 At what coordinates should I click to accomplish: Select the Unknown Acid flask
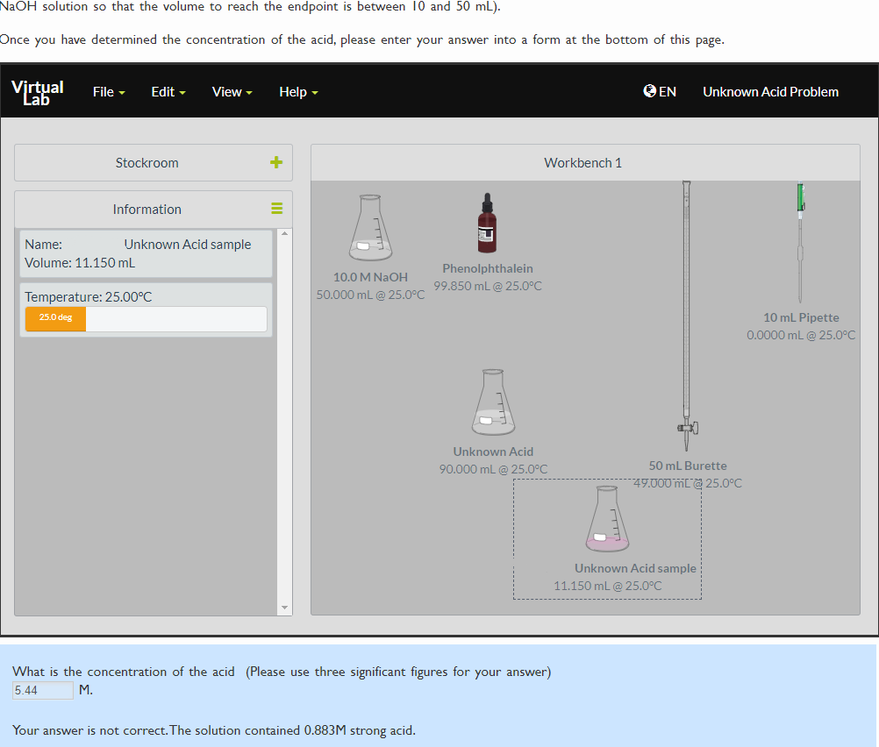tap(493, 402)
